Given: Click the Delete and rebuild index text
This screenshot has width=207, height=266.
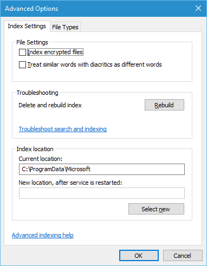Looking at the screenshot, I should pyautogui.click(x=50, y=105).
